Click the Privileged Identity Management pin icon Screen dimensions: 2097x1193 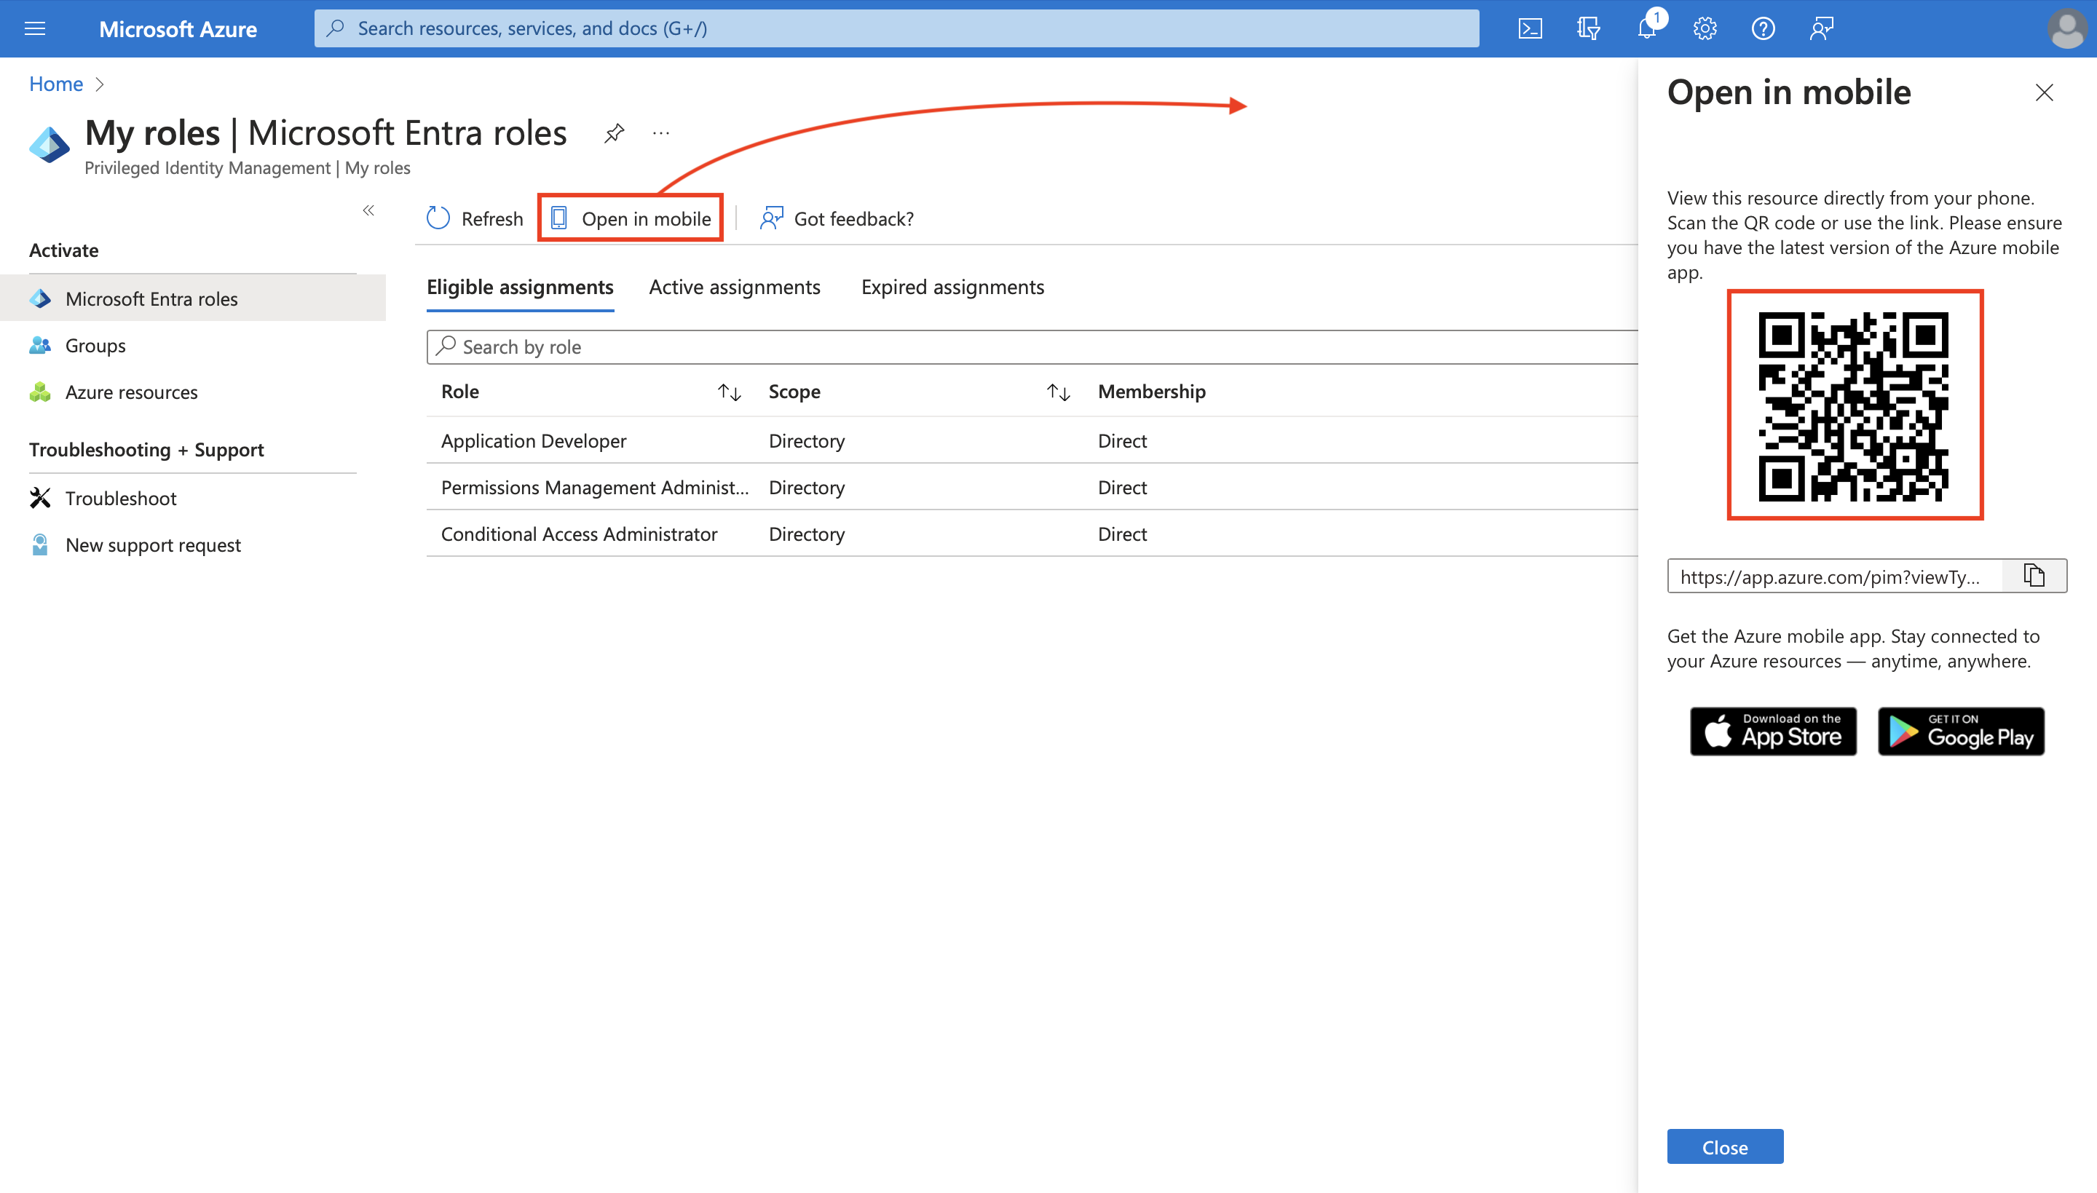tap(615, 130)
